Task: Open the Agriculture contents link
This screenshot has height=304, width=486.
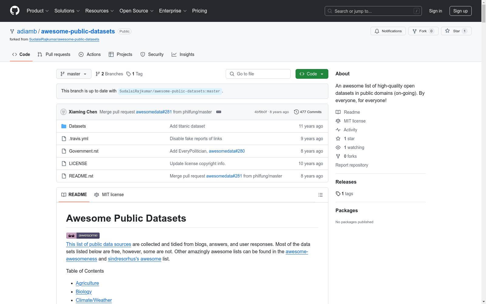Action: (87, 283)
